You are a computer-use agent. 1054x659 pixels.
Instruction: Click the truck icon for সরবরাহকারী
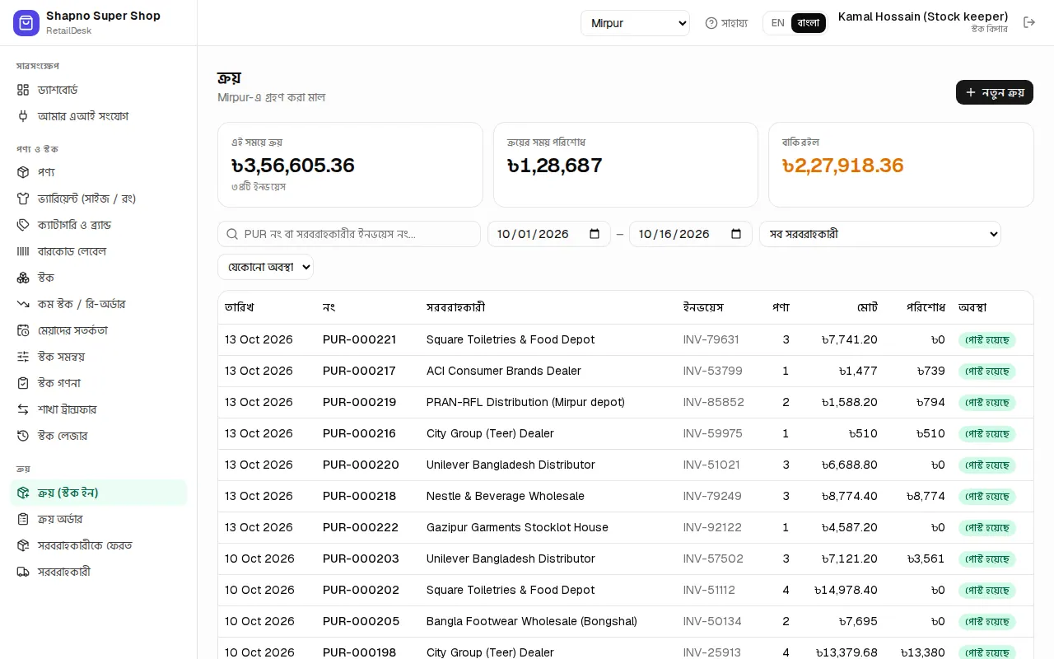tap(23, 572)
